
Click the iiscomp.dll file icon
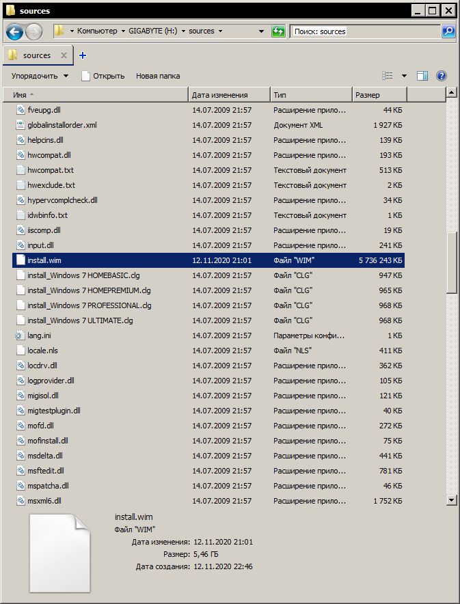[21, 230]
